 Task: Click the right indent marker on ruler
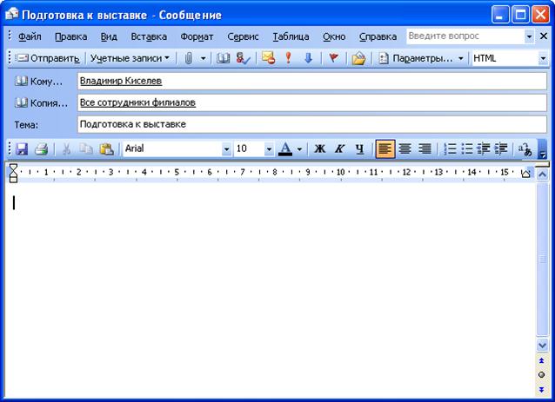[525, 174]
